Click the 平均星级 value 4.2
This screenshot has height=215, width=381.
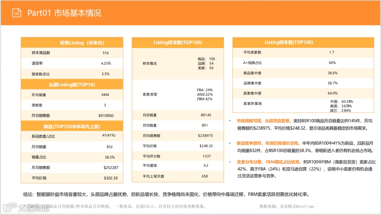pyautogui.click(x=206, y=165)
